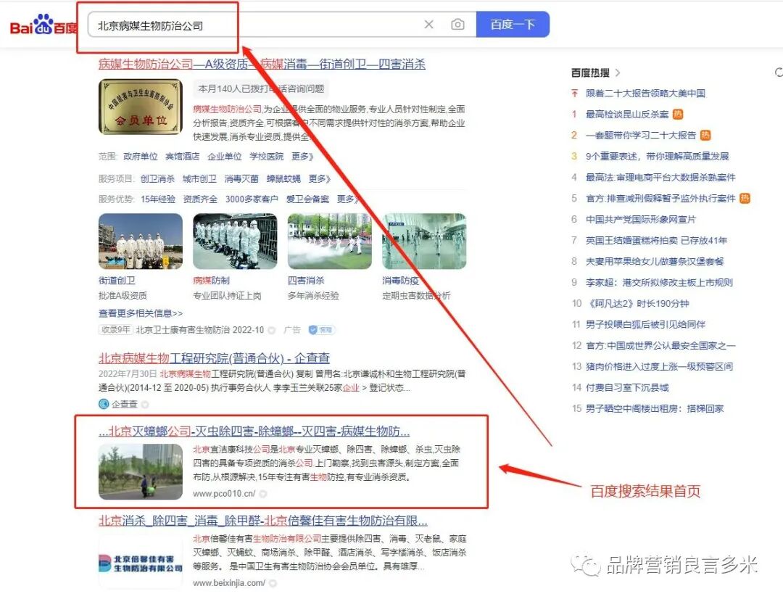Select 宾馆酒店 range link

click(x=182, y=157)
